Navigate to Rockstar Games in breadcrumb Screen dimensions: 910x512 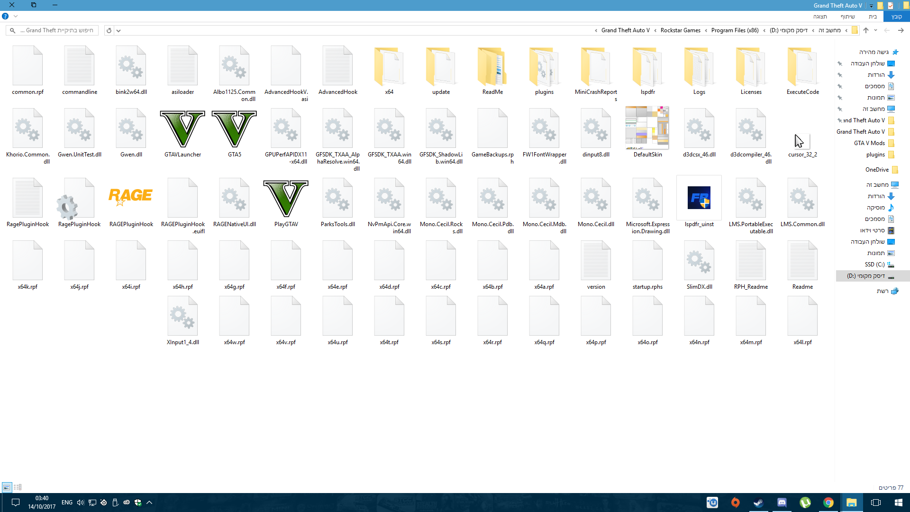(680, 30)
